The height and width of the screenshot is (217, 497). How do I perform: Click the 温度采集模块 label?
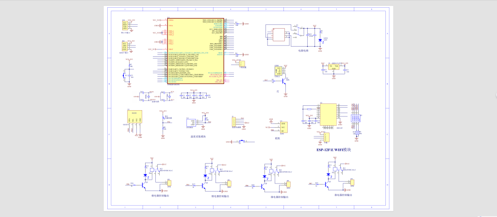198,137
